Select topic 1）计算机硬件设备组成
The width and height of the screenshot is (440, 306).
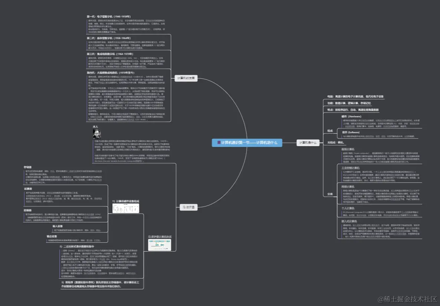click(126, 201)
